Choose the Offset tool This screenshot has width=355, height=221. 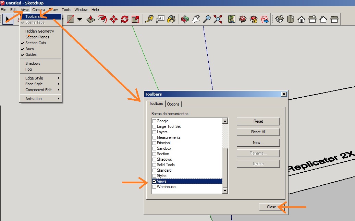pyautogui.click(x=102, y=19)
